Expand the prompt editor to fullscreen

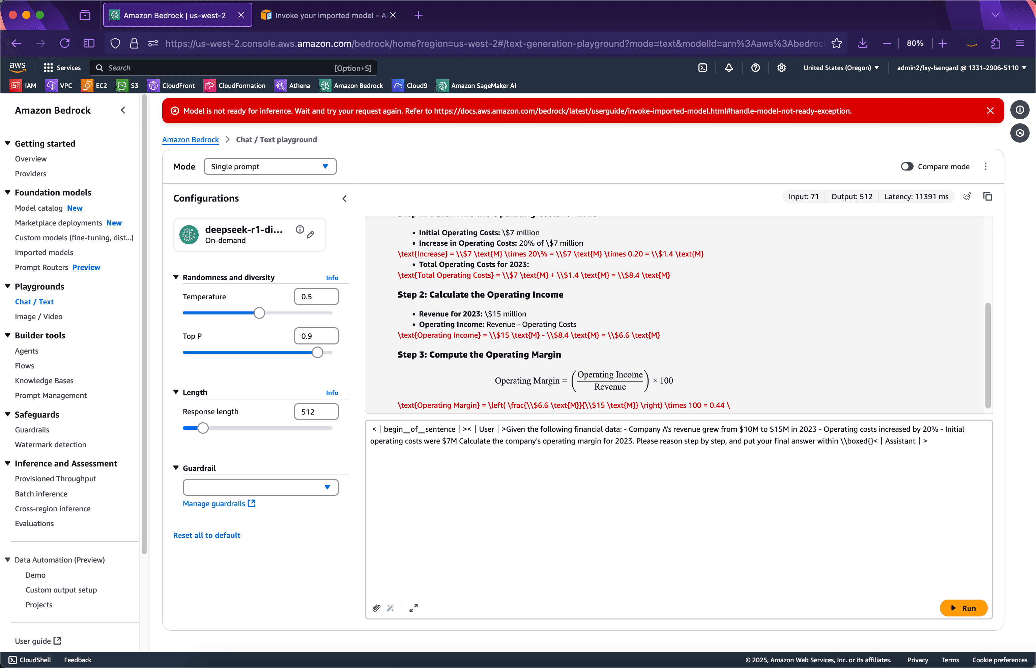tap(413, 608)
